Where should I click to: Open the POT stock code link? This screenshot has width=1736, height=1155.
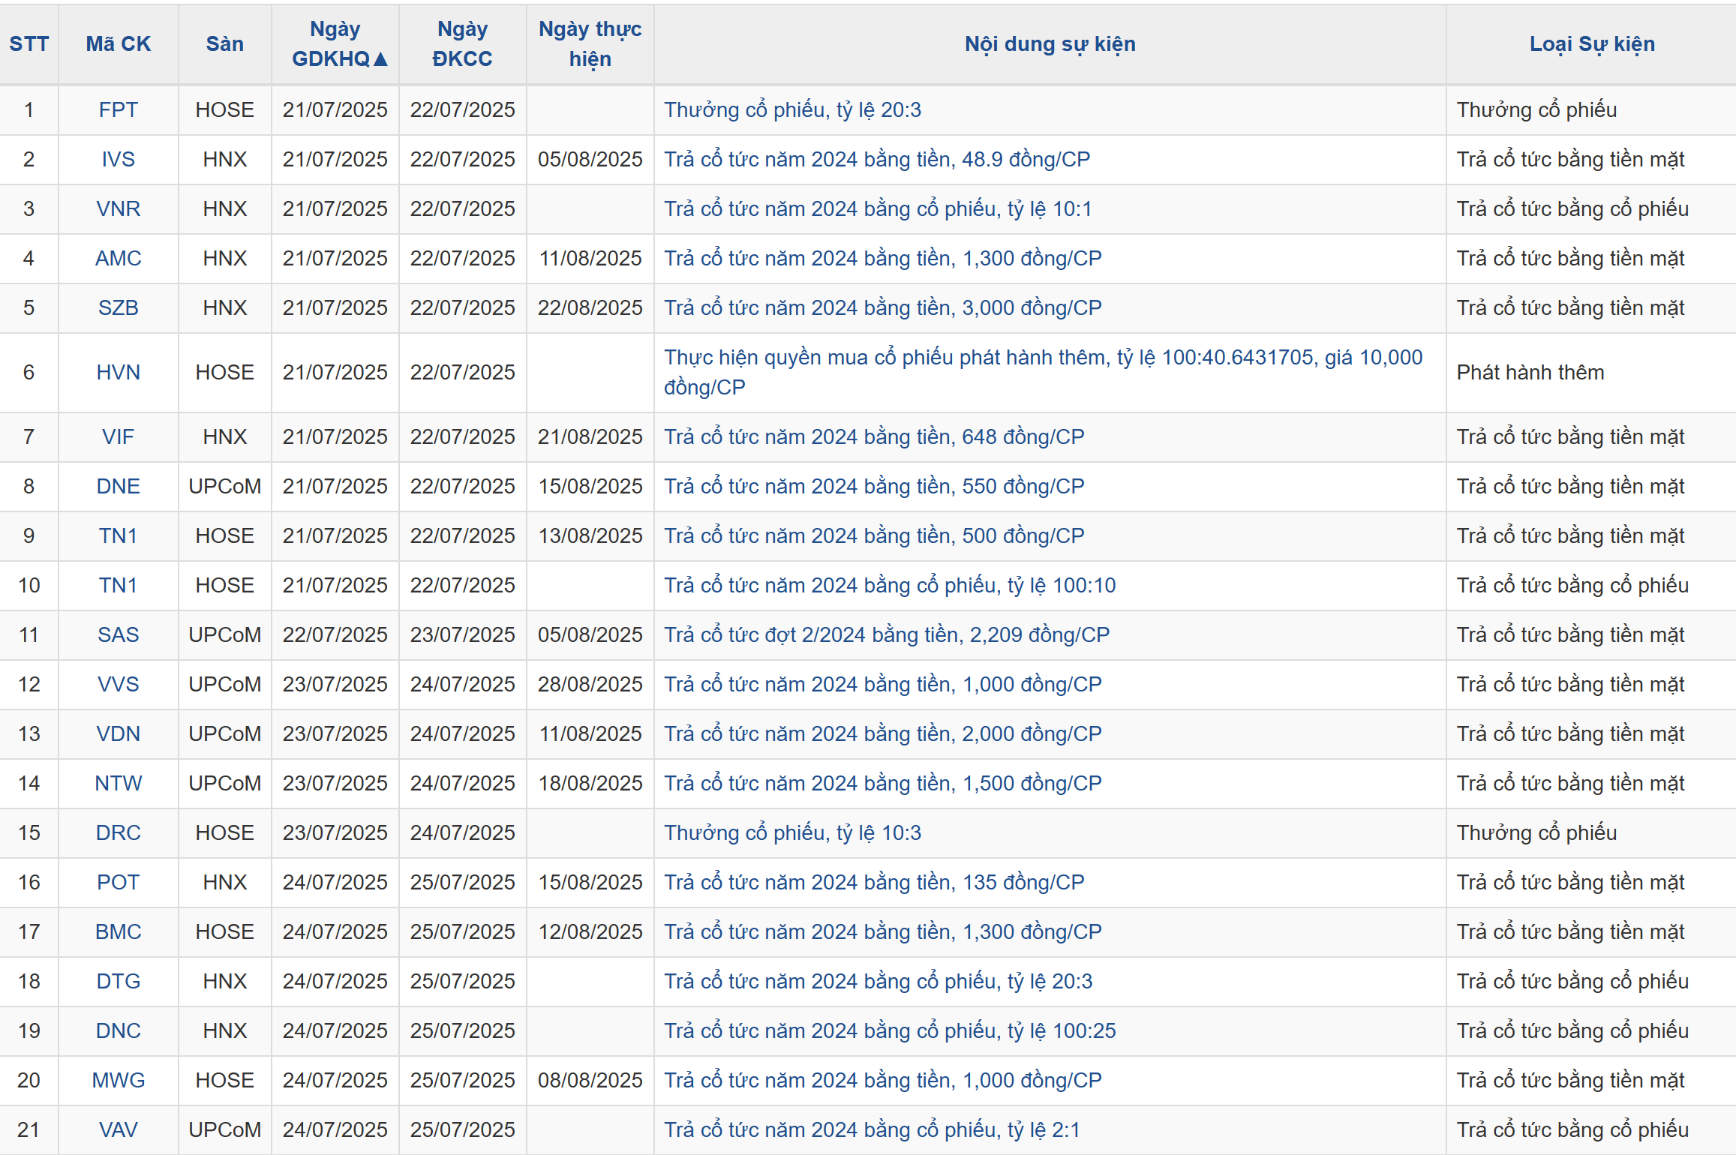point(119,882)
